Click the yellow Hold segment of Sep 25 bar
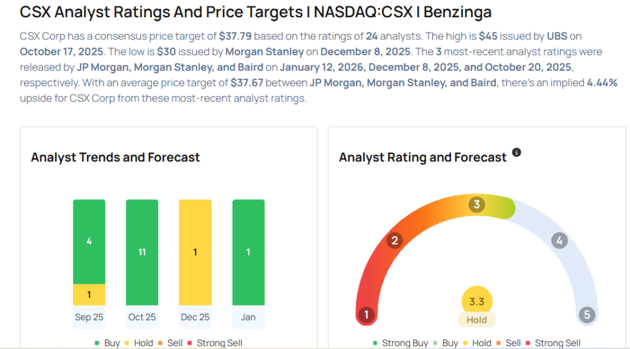Viewport: 630px width, 349px height. click(89, 294)
